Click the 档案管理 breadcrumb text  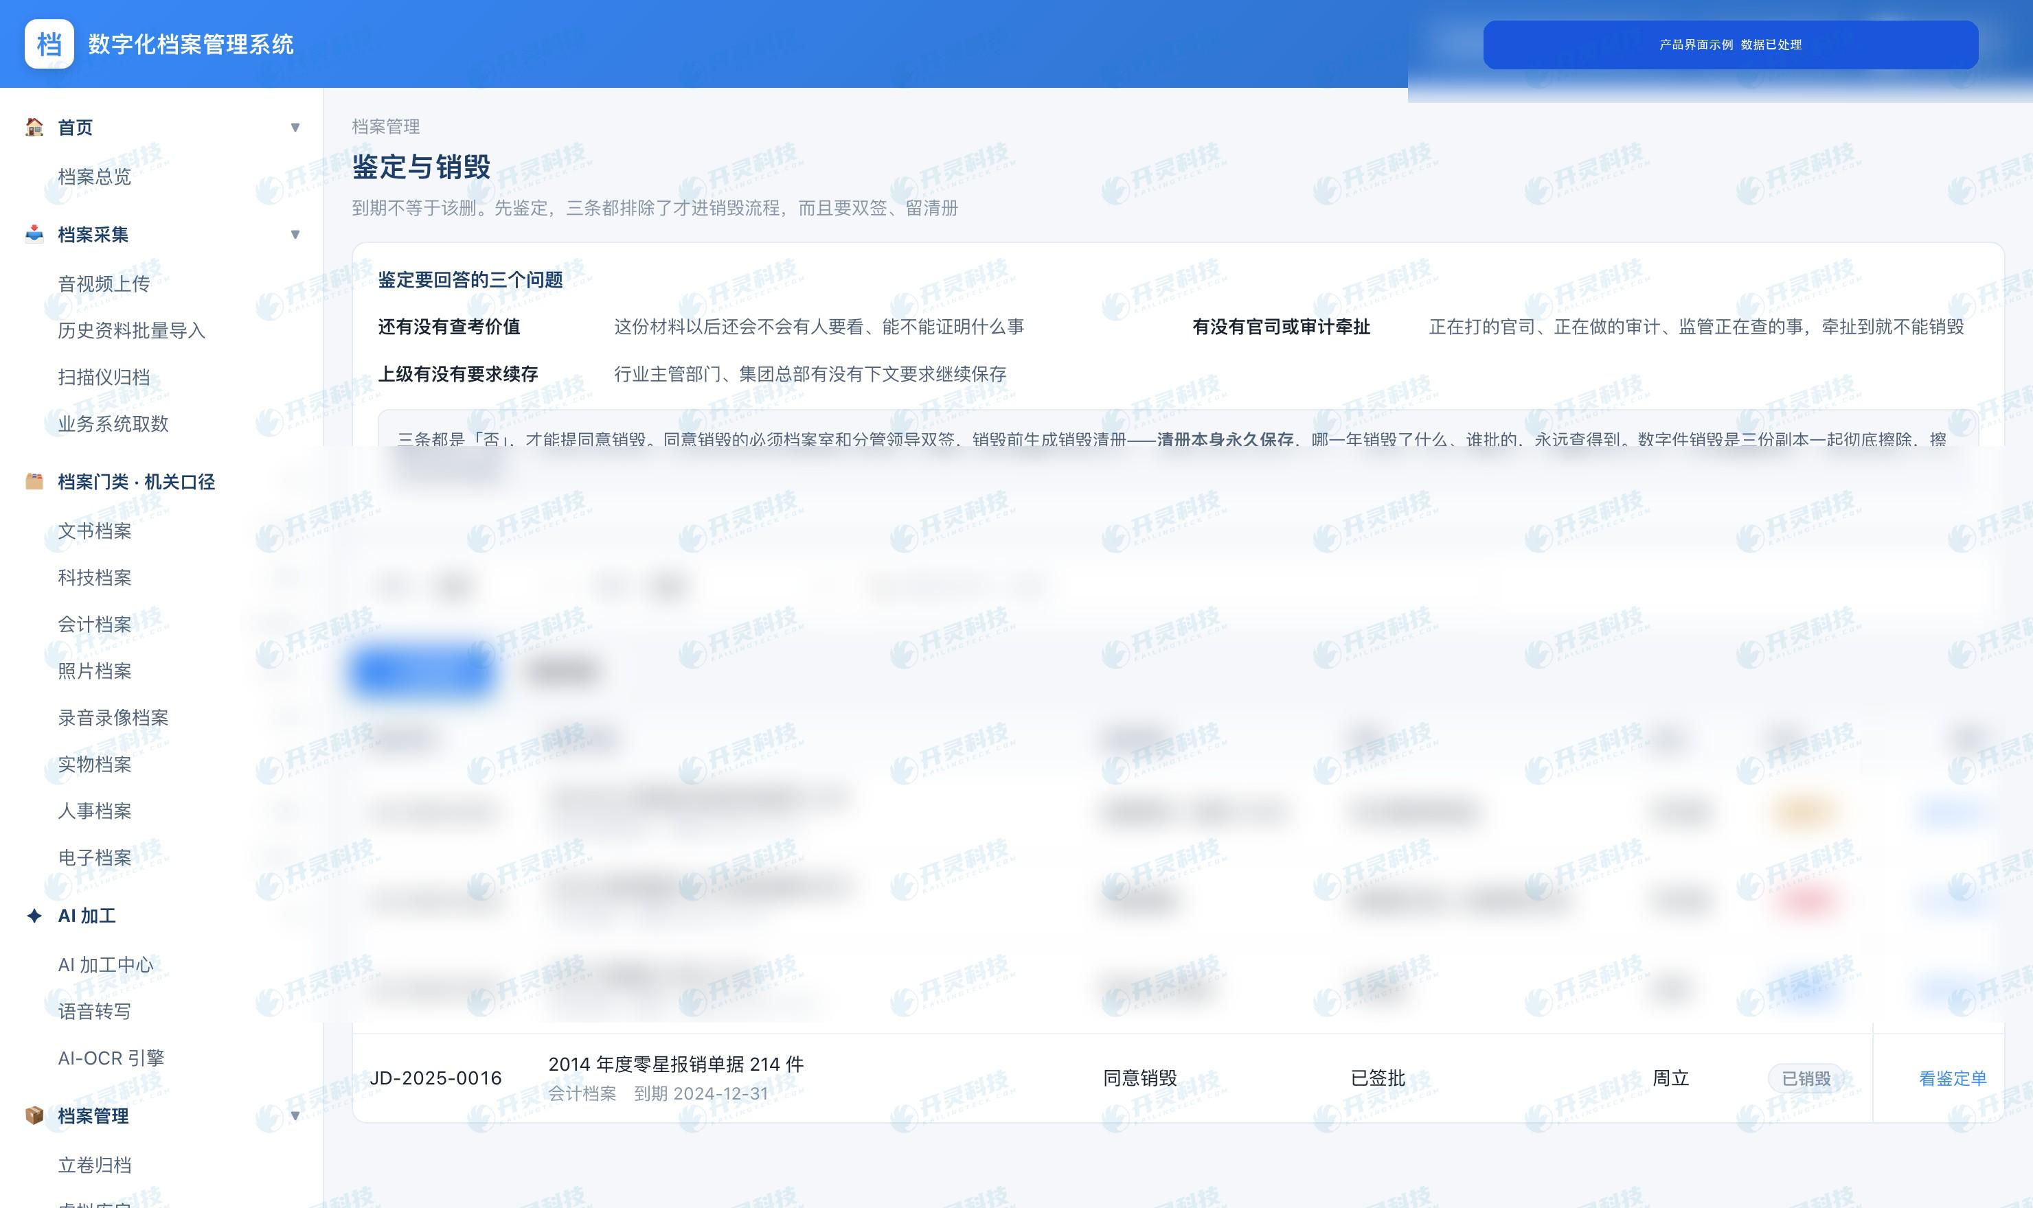point(386,126)
